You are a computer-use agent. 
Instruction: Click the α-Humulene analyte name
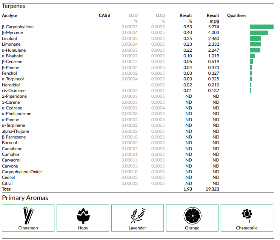(x=14, y=50)
